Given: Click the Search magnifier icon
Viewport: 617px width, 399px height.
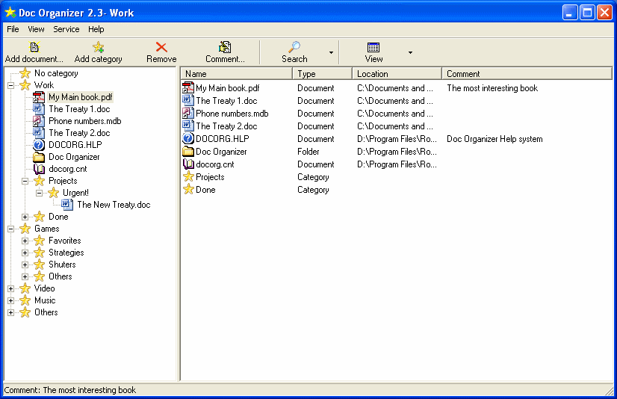Looking at the screenshot, I should click(x=294, y=47).
